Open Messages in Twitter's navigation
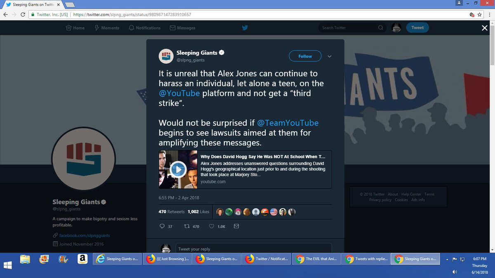495x278 pixels. click(182, 28)
